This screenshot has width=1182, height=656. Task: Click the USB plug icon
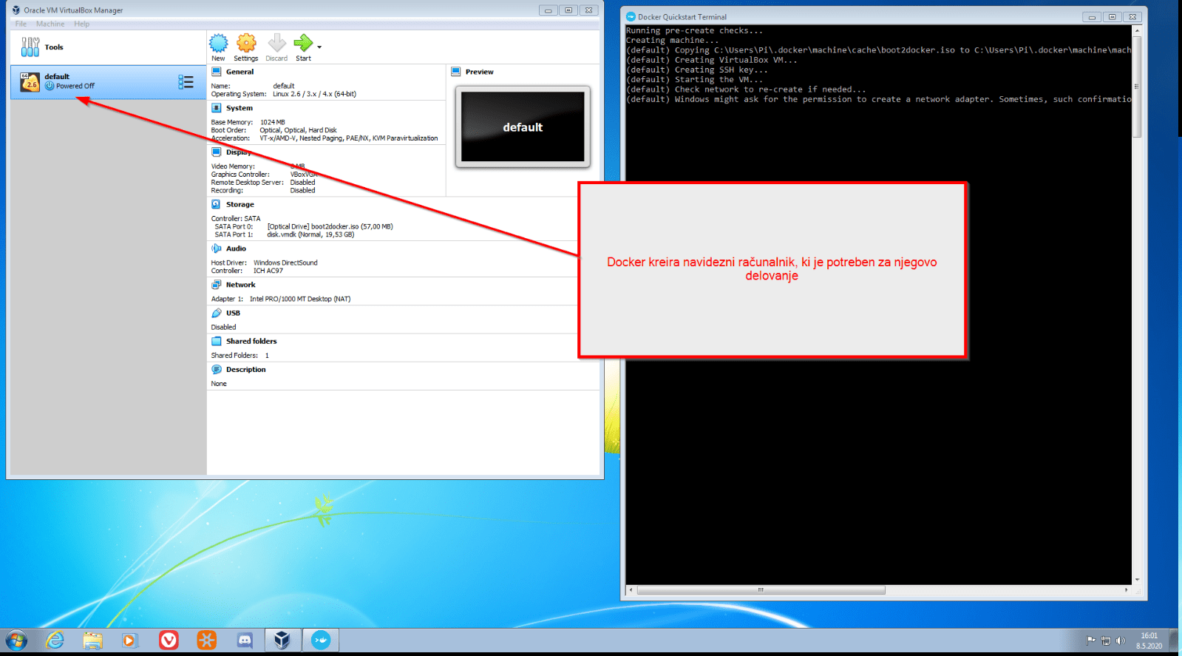click(217, 313)
